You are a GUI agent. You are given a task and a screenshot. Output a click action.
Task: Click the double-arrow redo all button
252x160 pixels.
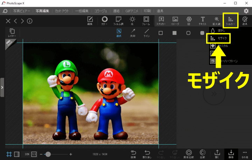pyautogui.click(x=175, y=154)
